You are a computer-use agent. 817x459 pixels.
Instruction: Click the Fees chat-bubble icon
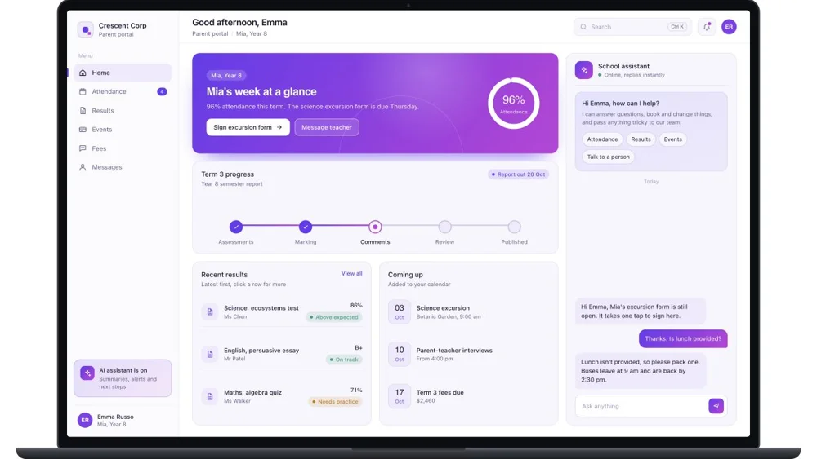83,148
